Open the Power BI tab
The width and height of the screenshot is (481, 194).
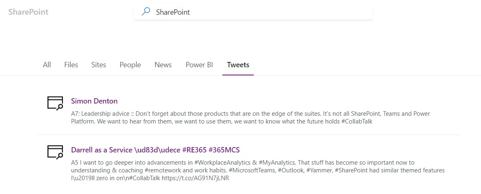pyautogui.click(x=199, y=65)
